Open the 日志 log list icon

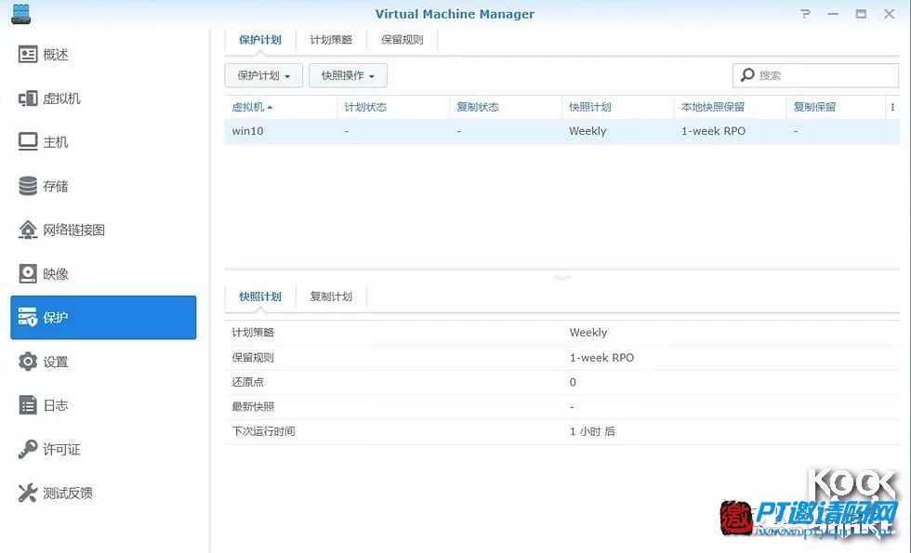[x=28, y=405]
